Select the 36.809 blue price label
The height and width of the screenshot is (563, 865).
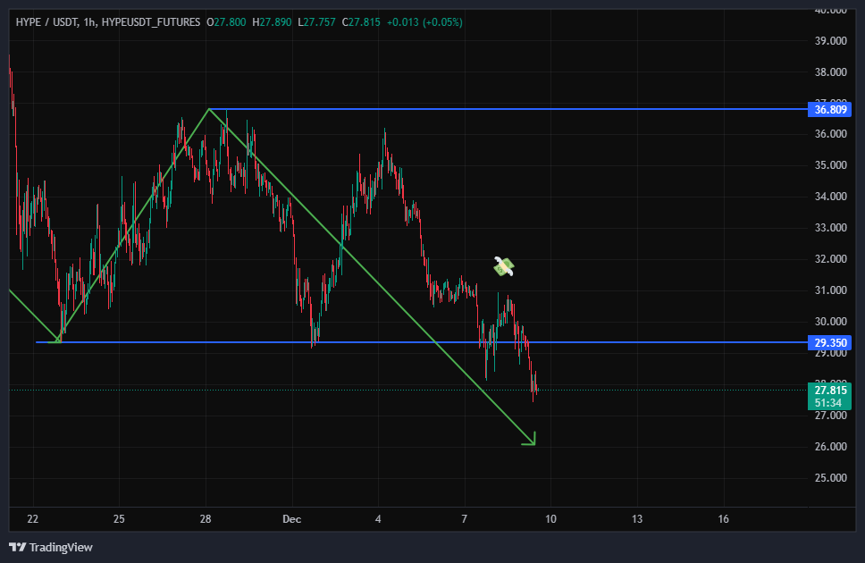[830, 110]
